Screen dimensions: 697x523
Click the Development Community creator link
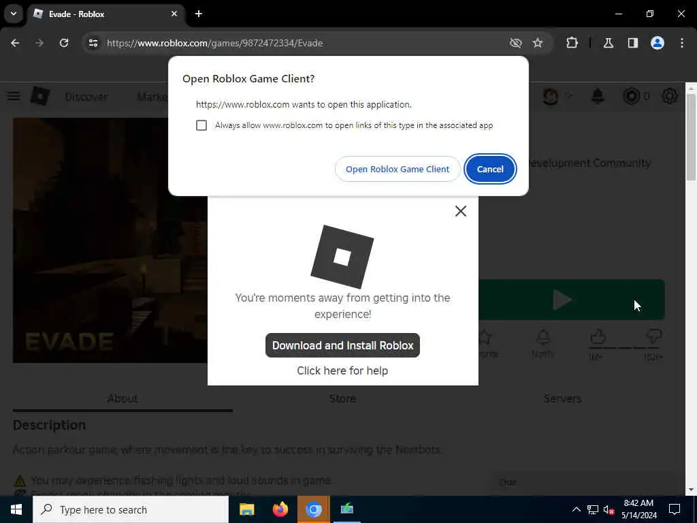(590, 163)
